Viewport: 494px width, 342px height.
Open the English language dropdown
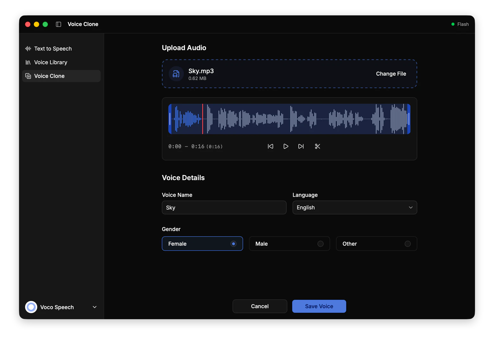point(354,207)
